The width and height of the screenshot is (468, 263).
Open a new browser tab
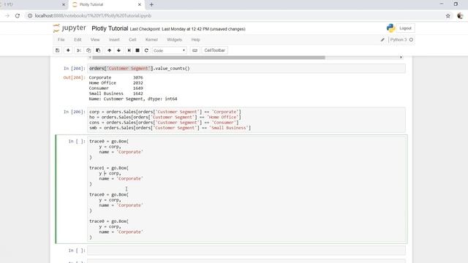[151, 4]
